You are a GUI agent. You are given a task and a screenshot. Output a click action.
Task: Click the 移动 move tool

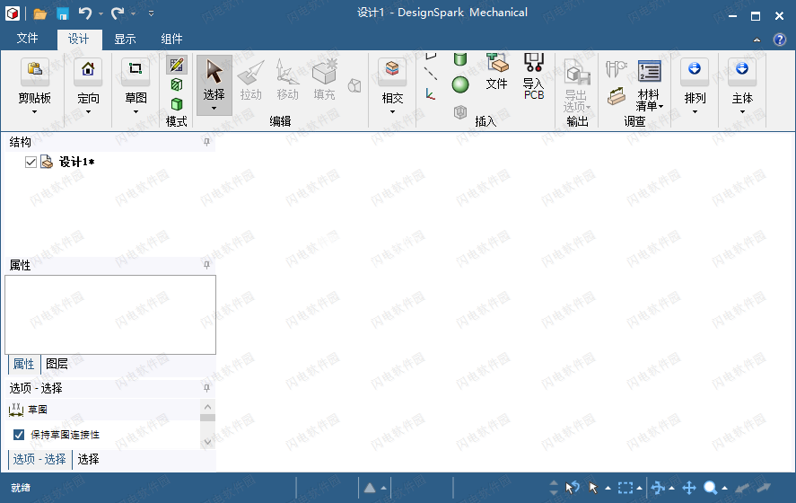point(287,80)
